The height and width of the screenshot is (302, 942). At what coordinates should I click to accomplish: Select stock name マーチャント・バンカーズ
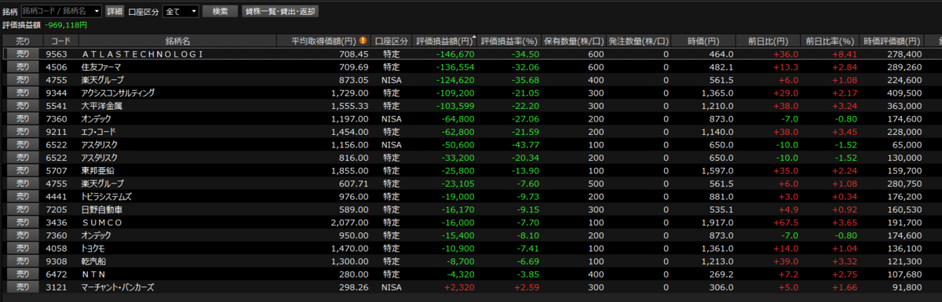(118, 288)
